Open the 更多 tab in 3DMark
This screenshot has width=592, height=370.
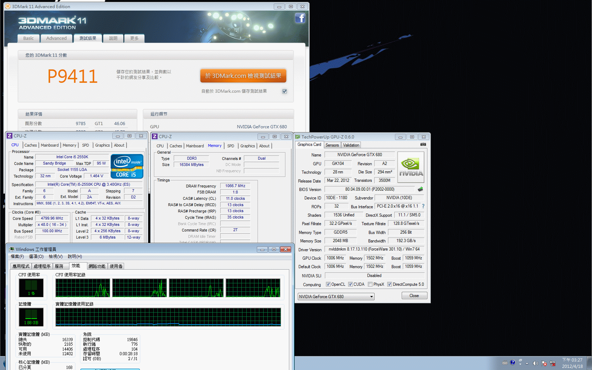click(134, 38)
